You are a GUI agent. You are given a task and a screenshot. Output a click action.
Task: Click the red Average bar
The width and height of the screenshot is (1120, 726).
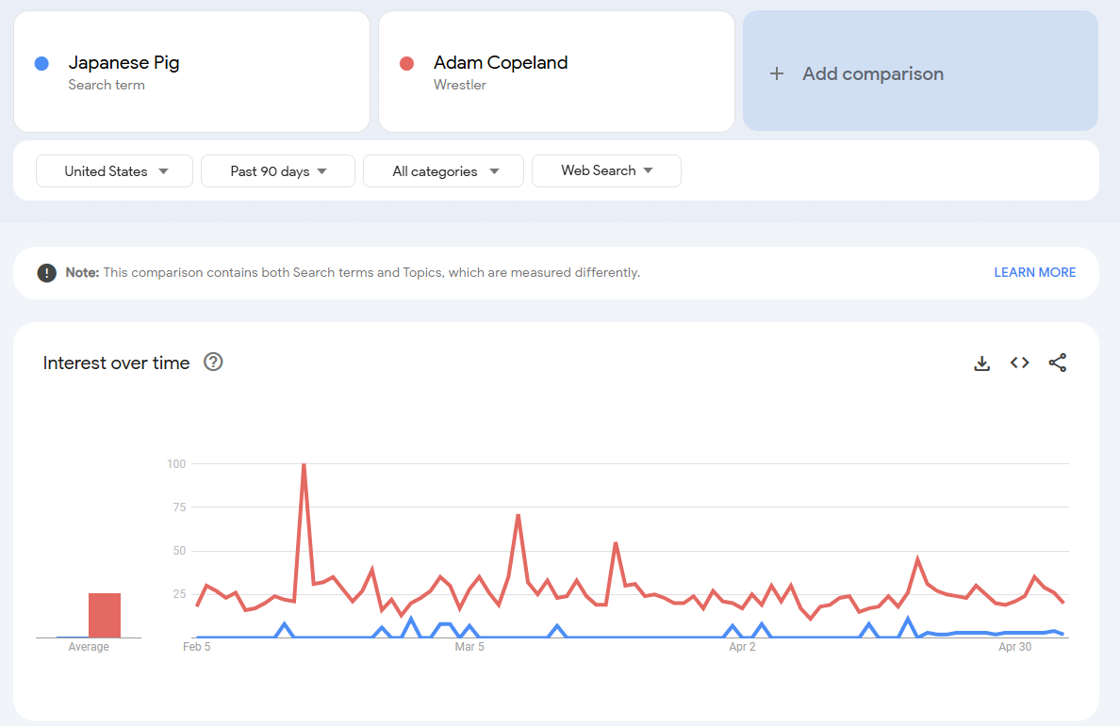click(105, 615)
